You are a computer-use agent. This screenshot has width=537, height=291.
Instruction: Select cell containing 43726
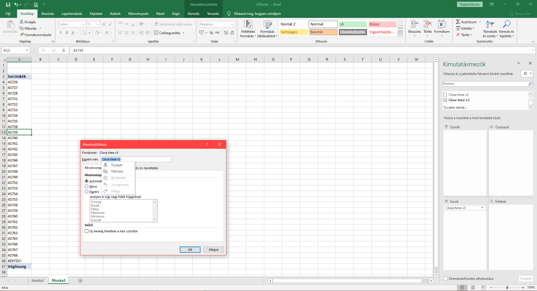19,82
